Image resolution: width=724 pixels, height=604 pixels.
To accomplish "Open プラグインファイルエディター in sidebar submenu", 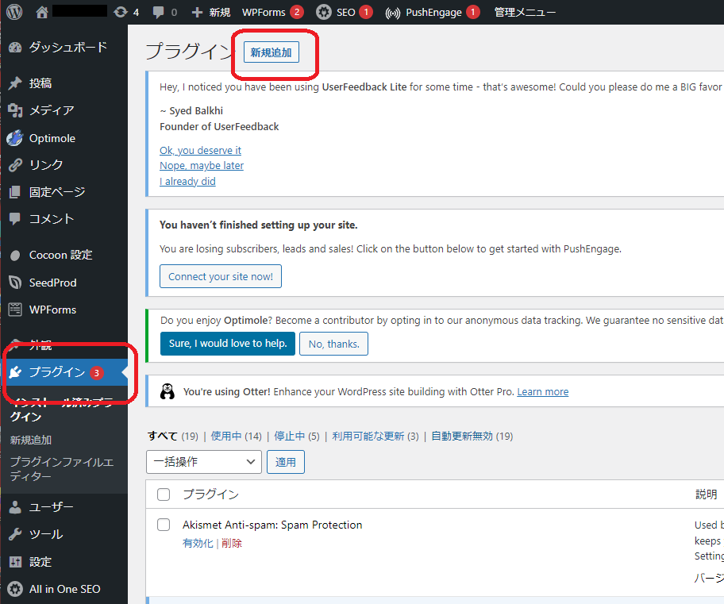I will (62, 469).
